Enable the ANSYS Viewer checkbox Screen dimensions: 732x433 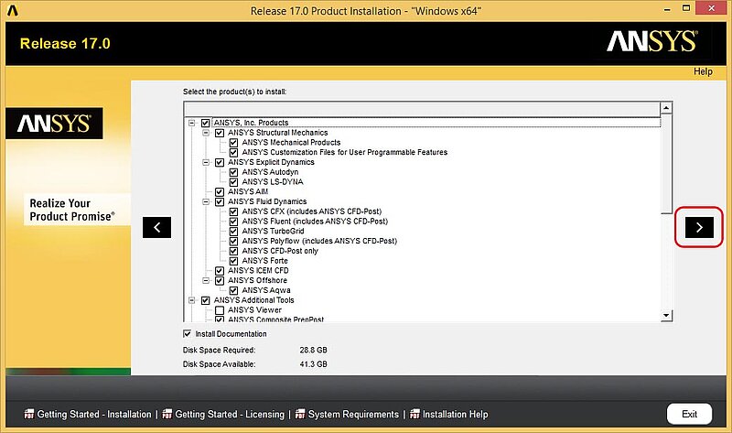220,310
